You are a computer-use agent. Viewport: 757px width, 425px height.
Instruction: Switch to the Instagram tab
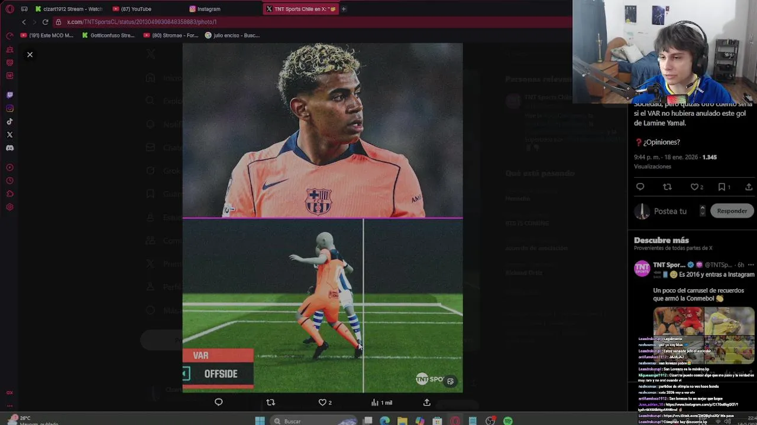pyautogui.click(x=209, y=9)
